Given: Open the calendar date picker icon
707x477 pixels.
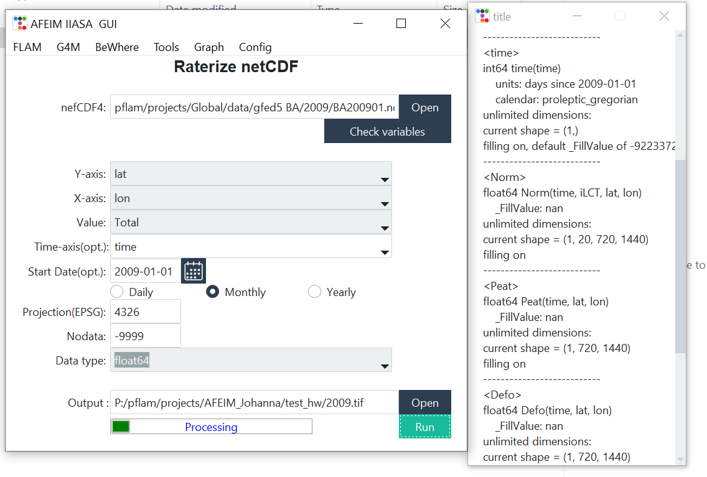Looking at the screenshot, I should (194, 271).
